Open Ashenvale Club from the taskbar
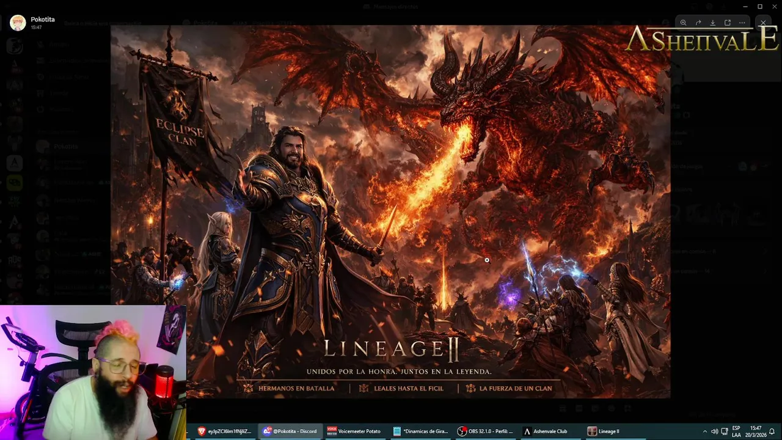 tap(550, 431)
